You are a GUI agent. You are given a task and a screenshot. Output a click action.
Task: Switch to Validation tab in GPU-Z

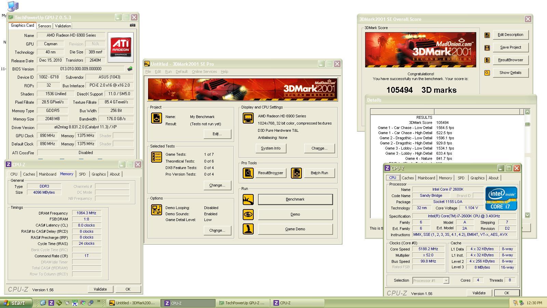[x=63, y=26]
